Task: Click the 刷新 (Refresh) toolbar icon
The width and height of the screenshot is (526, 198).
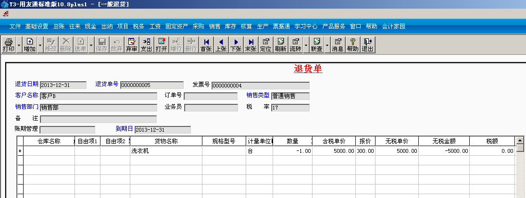Action: tap(280, 45)
